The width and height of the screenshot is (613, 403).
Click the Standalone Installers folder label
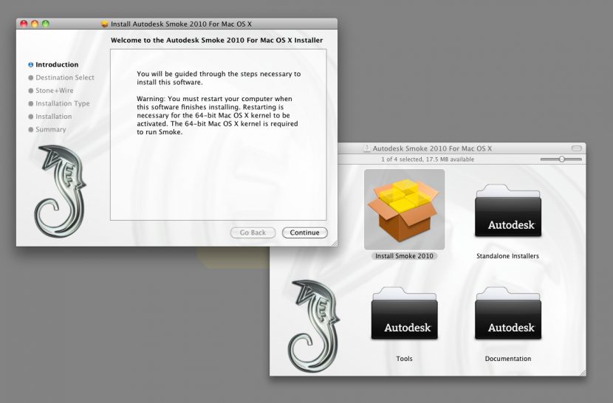(x=508, y=256)
